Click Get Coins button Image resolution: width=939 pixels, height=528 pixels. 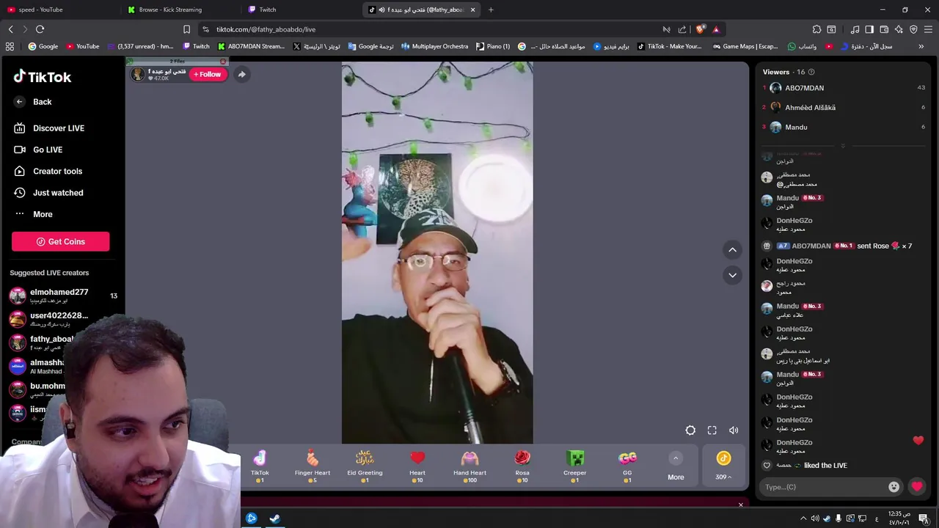point(60,241)
